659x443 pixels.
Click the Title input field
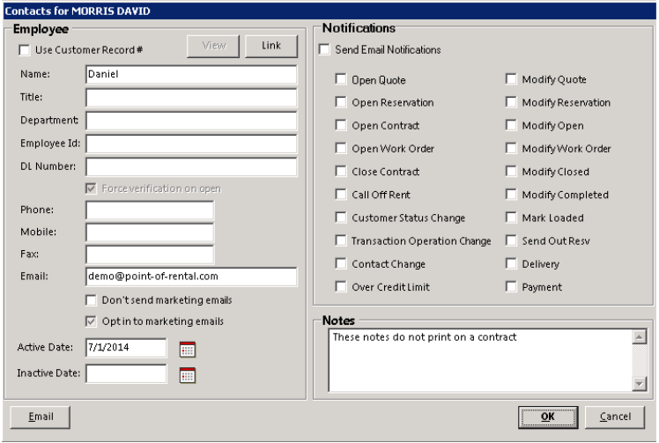point(191,98)
